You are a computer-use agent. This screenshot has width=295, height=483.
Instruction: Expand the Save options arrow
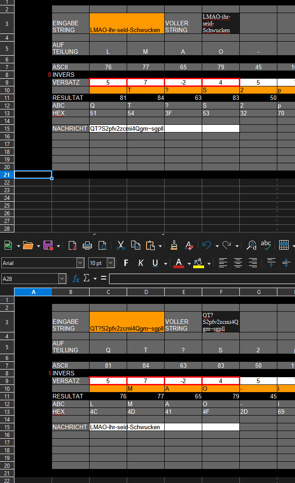coord(58,246)
